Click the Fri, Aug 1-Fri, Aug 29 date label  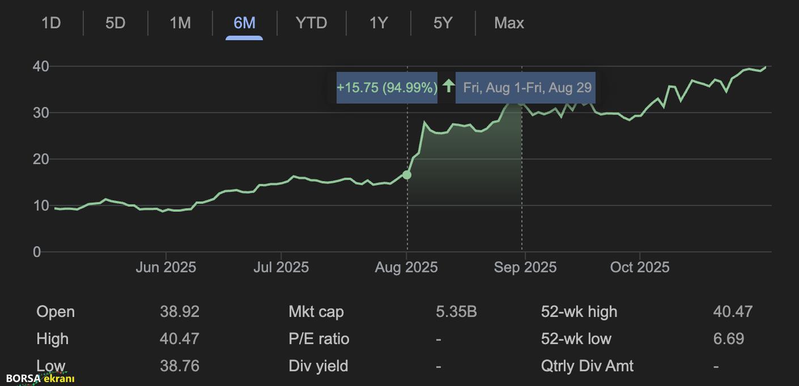[x=527, y=88]
